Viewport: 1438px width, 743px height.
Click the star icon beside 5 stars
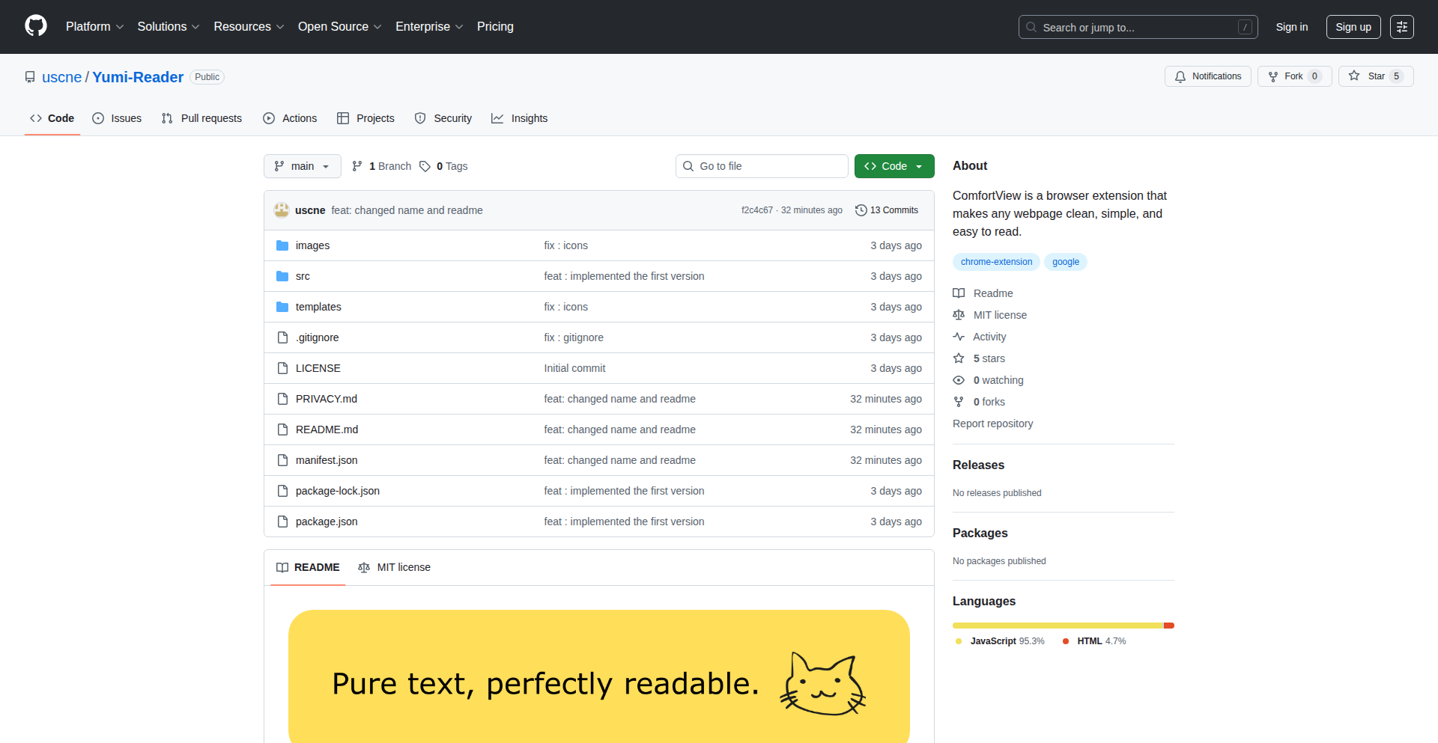pyautogui.click(x=959, y=358)
